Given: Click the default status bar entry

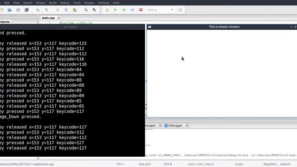Looking at the screenshot, I should [285, 164].
